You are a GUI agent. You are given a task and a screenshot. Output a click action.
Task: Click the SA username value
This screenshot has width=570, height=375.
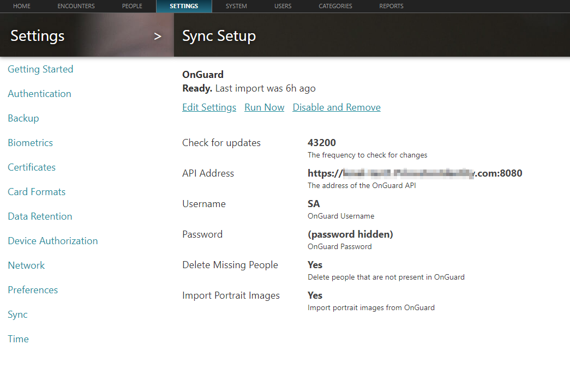point(314,204)
